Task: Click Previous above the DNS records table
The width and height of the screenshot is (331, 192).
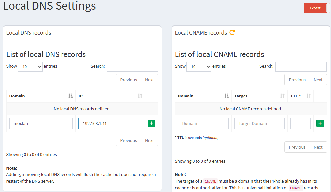Action: (x=128, y=80)
